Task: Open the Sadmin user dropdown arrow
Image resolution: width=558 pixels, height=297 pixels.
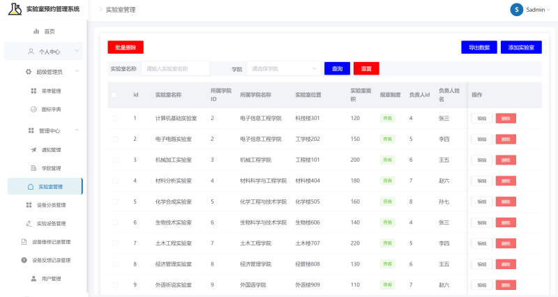Action: [549, 10]
